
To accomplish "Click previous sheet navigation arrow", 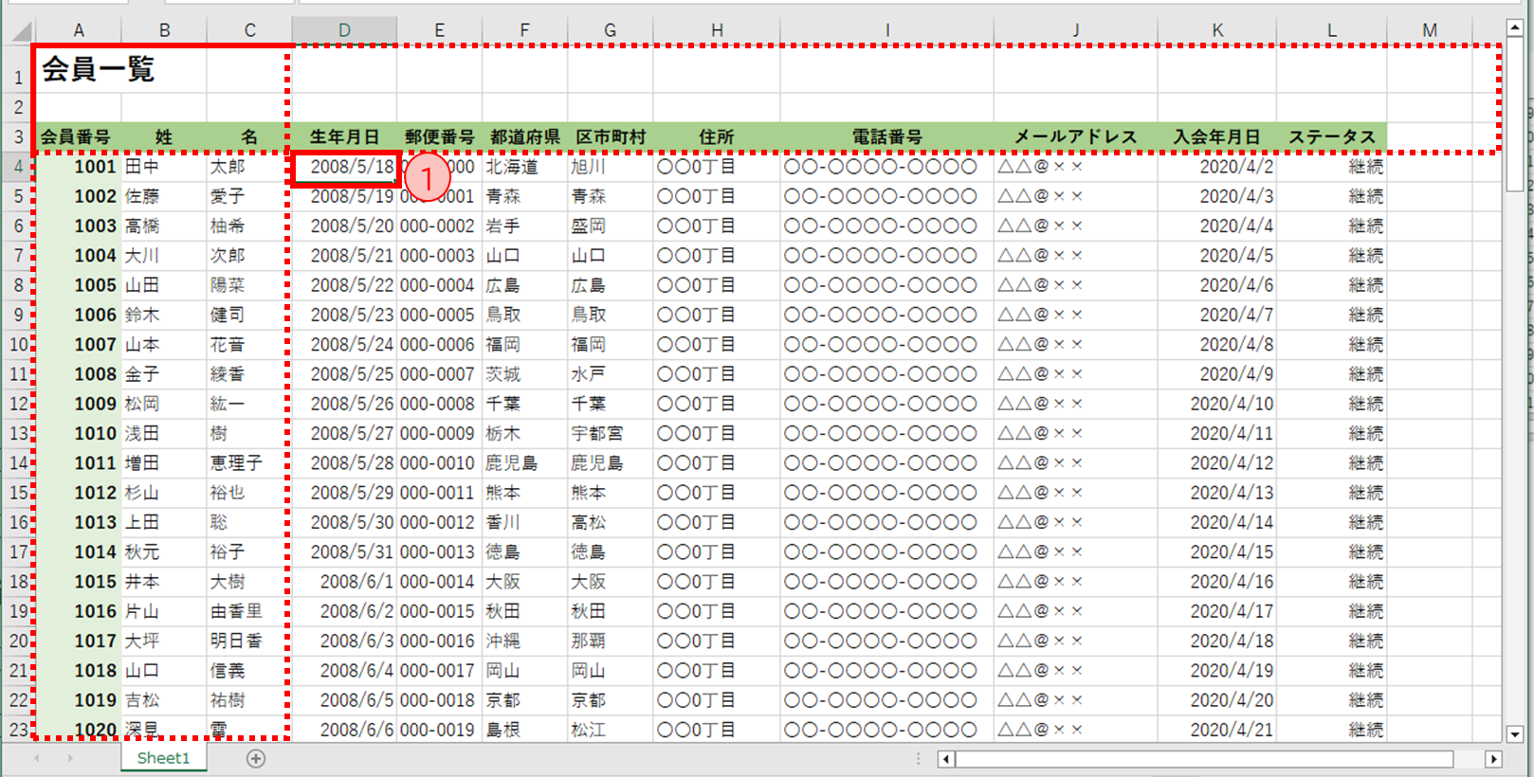I will click(37, 758).
